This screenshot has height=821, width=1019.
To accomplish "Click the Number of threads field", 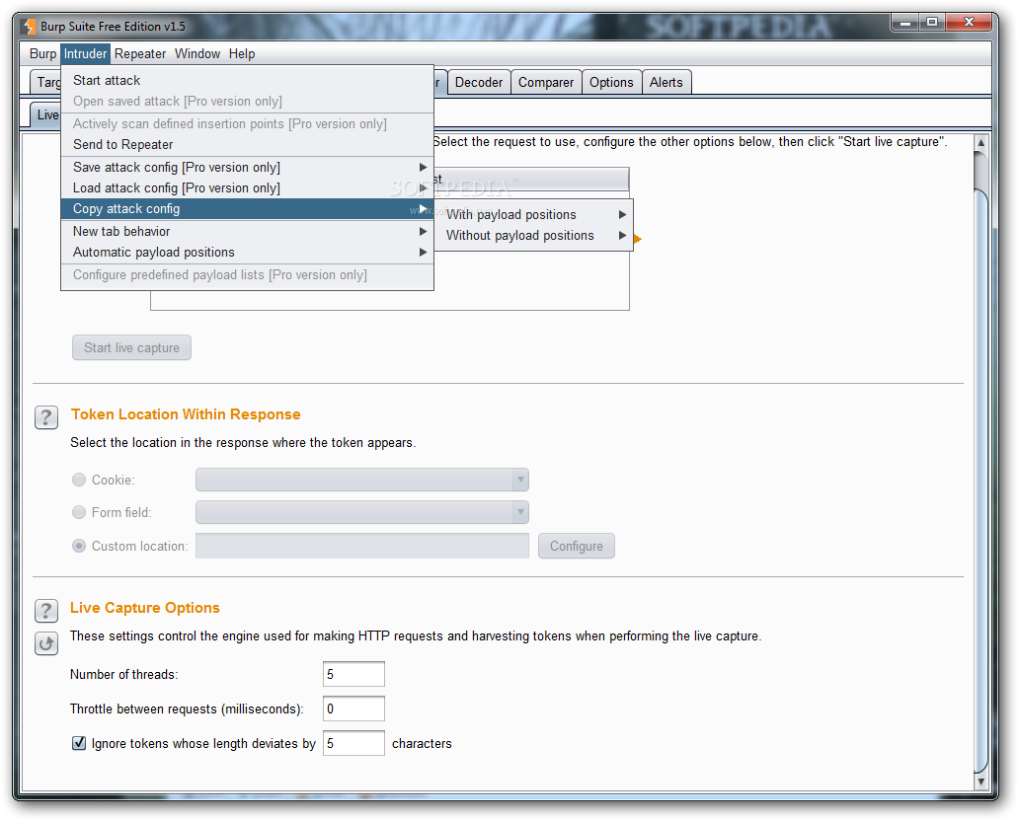I will (353, 674).
